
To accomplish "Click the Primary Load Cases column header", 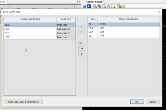I will tap(129, 20).
